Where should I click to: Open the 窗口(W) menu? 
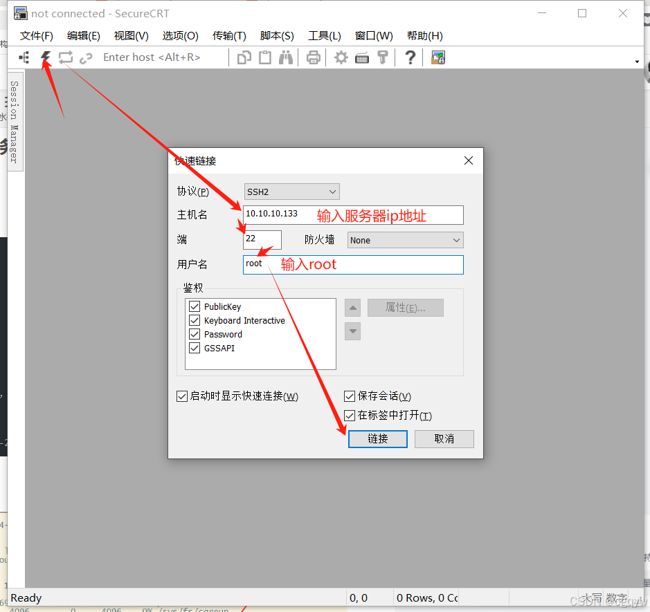click(x=374, y=36)
